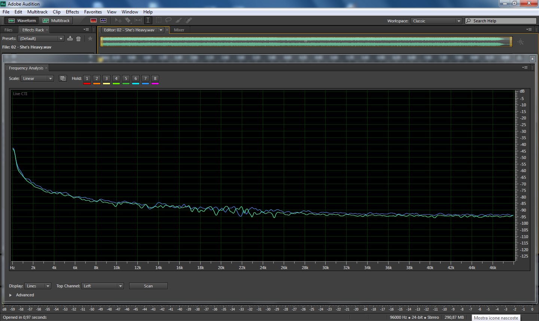
Task: Open the Editor panel options menu
Action: 529,29
